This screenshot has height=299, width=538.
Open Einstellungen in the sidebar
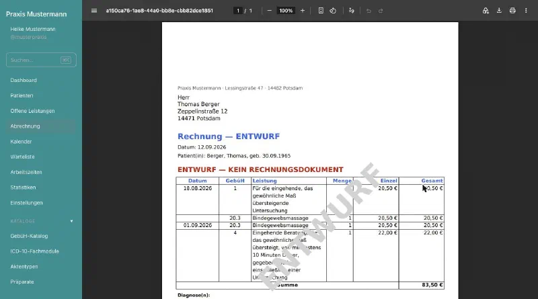[26, 203]
